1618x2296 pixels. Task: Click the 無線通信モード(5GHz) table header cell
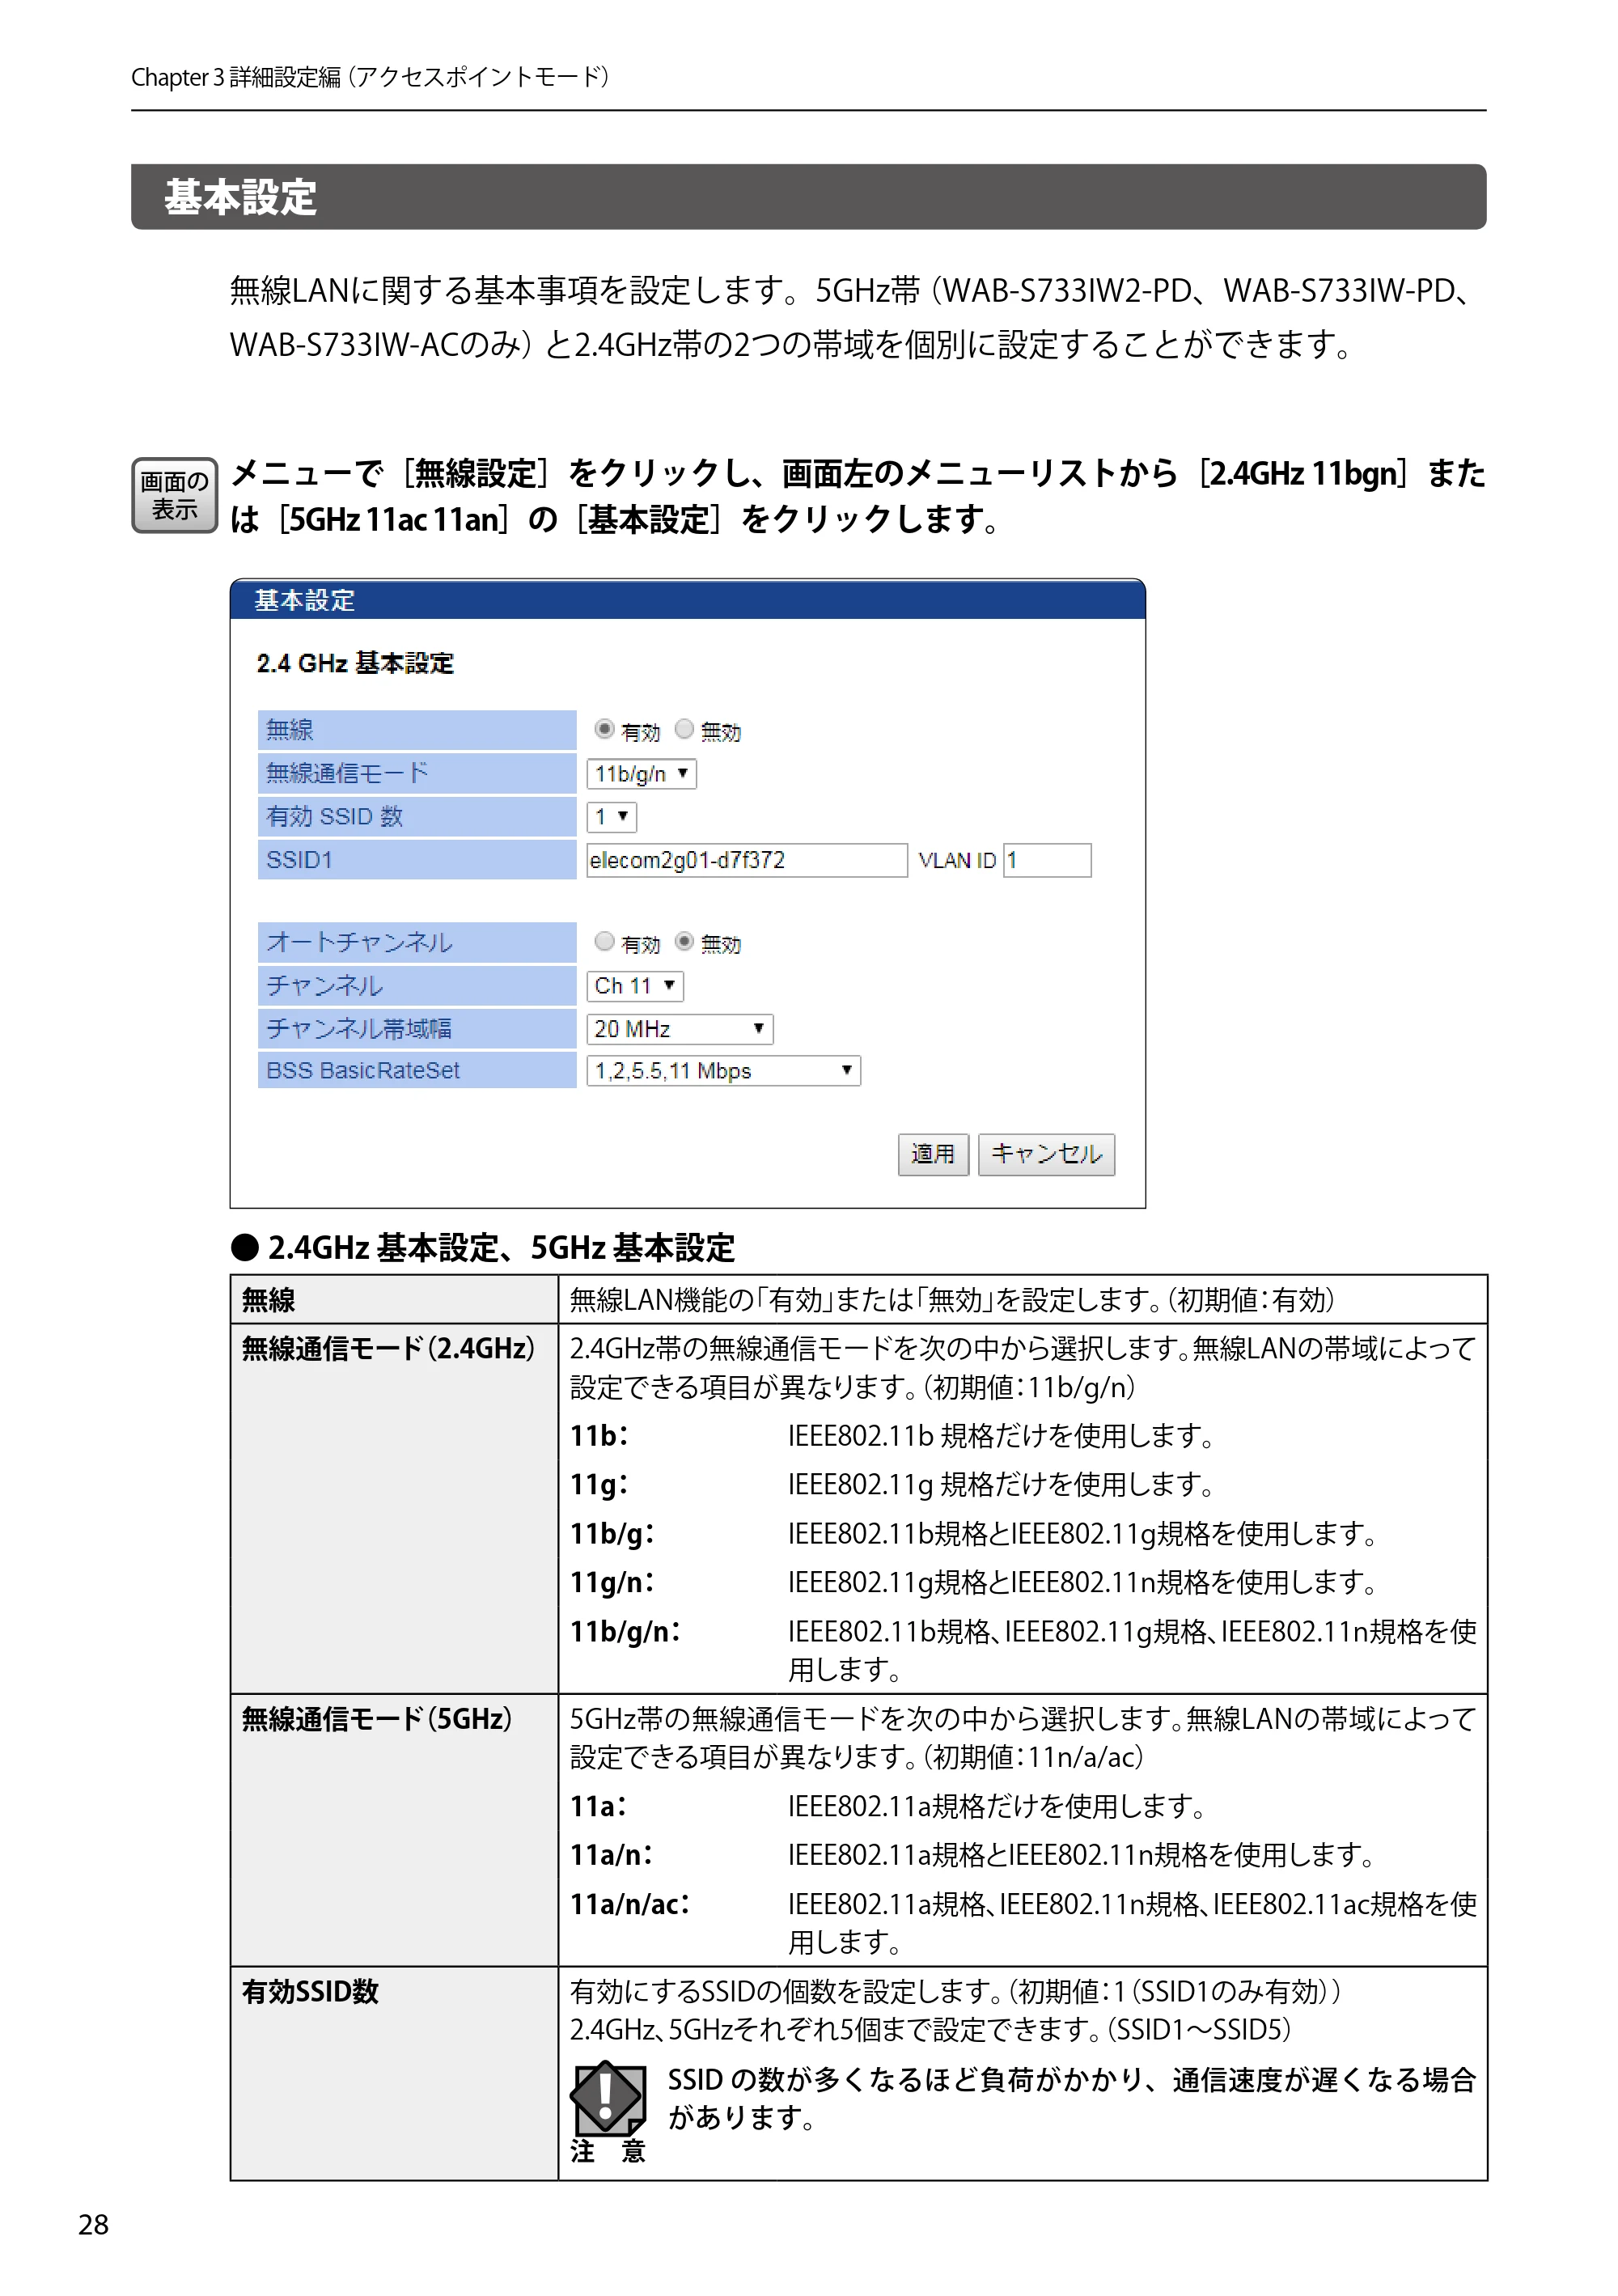tap(394, 1830)
